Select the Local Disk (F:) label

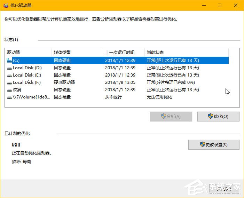tap(27, 82)
